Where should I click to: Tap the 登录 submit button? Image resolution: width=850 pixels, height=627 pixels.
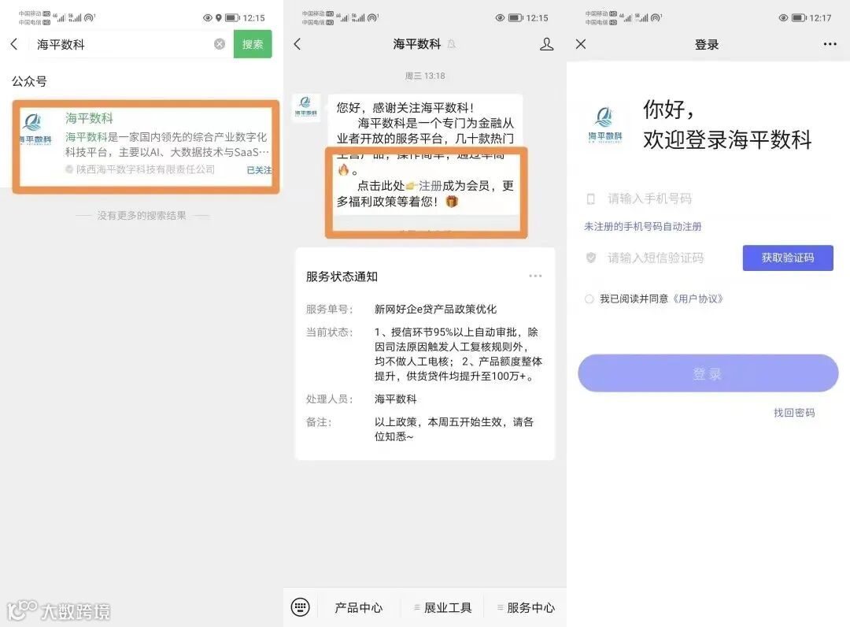pyautogui.click(x=708, y=373)
